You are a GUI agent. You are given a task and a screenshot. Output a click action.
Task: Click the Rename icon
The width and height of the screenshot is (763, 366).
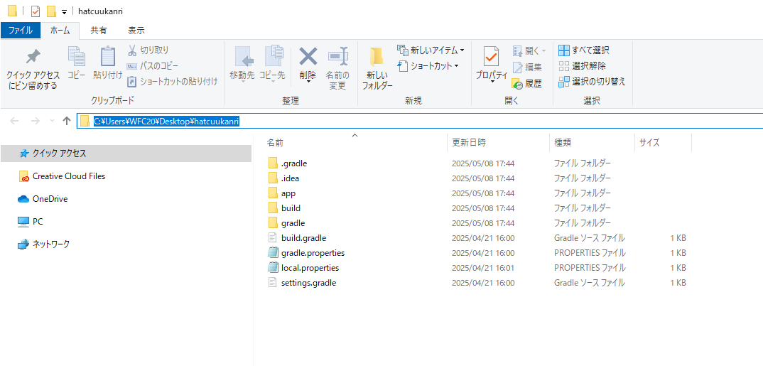point(337,56)
